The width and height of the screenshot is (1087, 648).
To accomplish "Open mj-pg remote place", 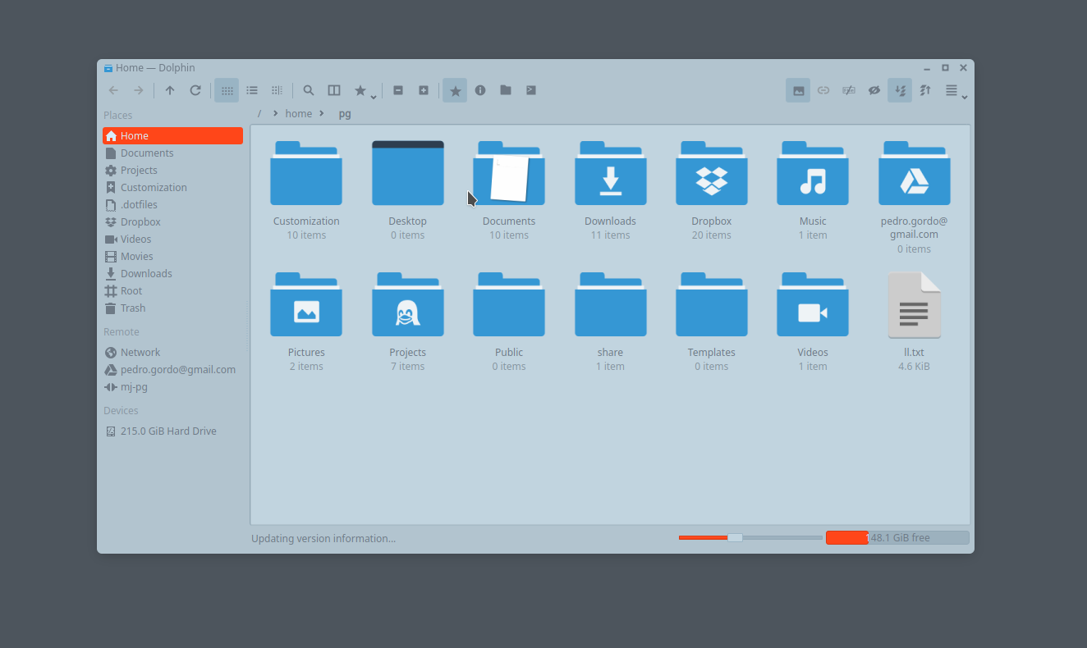I will pos(172,387).
